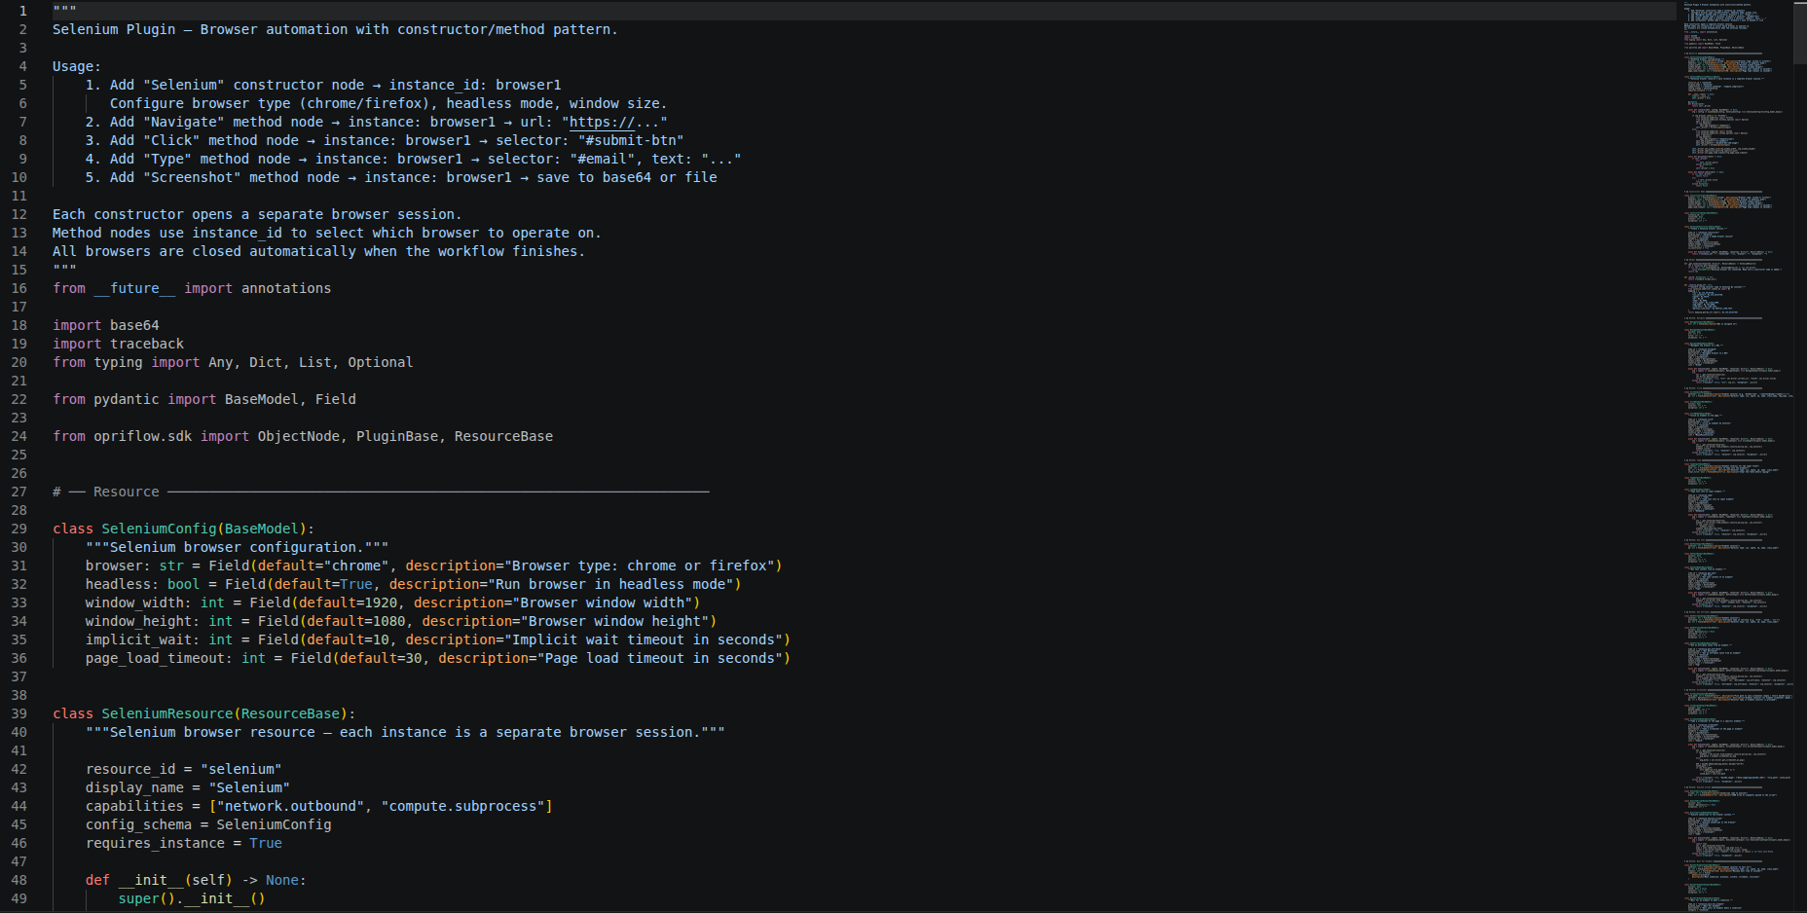The image size is (1807, 913).
Task: Click 'Page load timeout in seconds' description string
Action: point(660,658)
